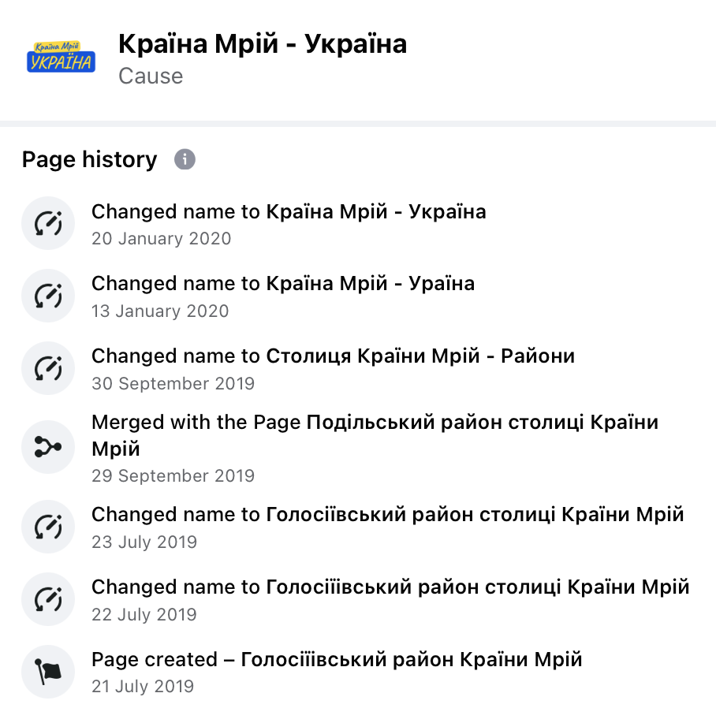Screen dimensions: 716x708
Task: Select the Page history heading
Action: [x=90, y=159]
